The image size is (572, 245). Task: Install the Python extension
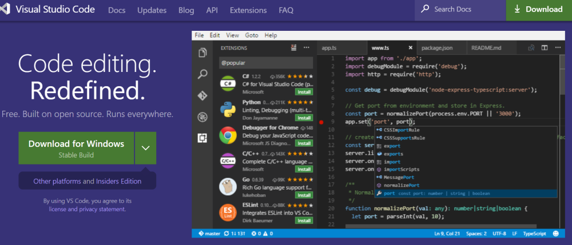coord(304,118)
